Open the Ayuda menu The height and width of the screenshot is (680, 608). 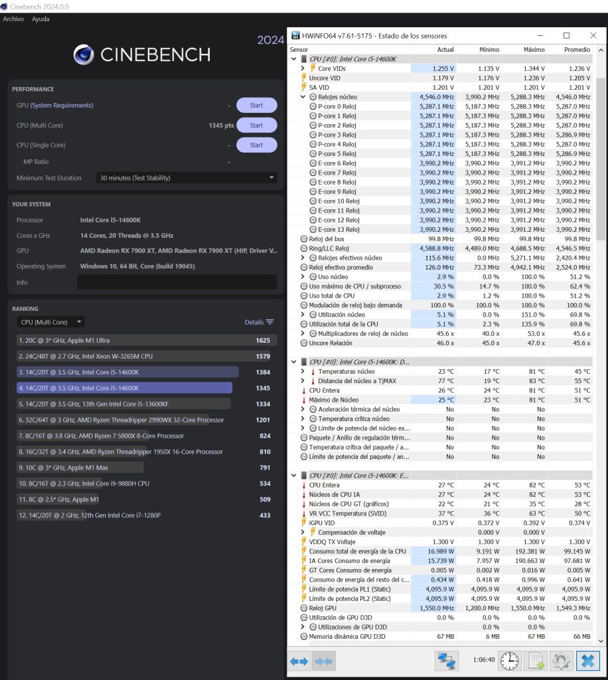pyautogui.click(x=40, y=19)
